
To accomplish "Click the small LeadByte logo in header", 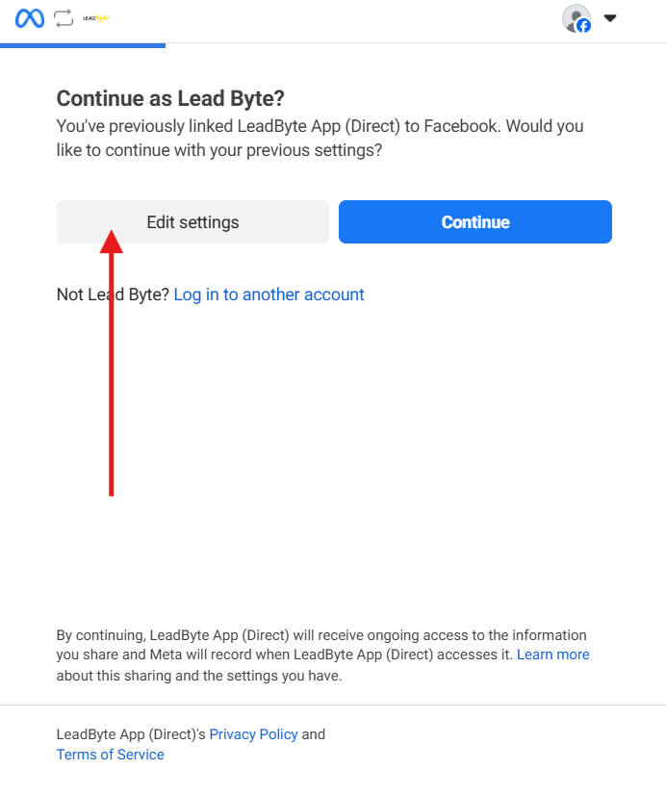I will [x=96, y=18].
